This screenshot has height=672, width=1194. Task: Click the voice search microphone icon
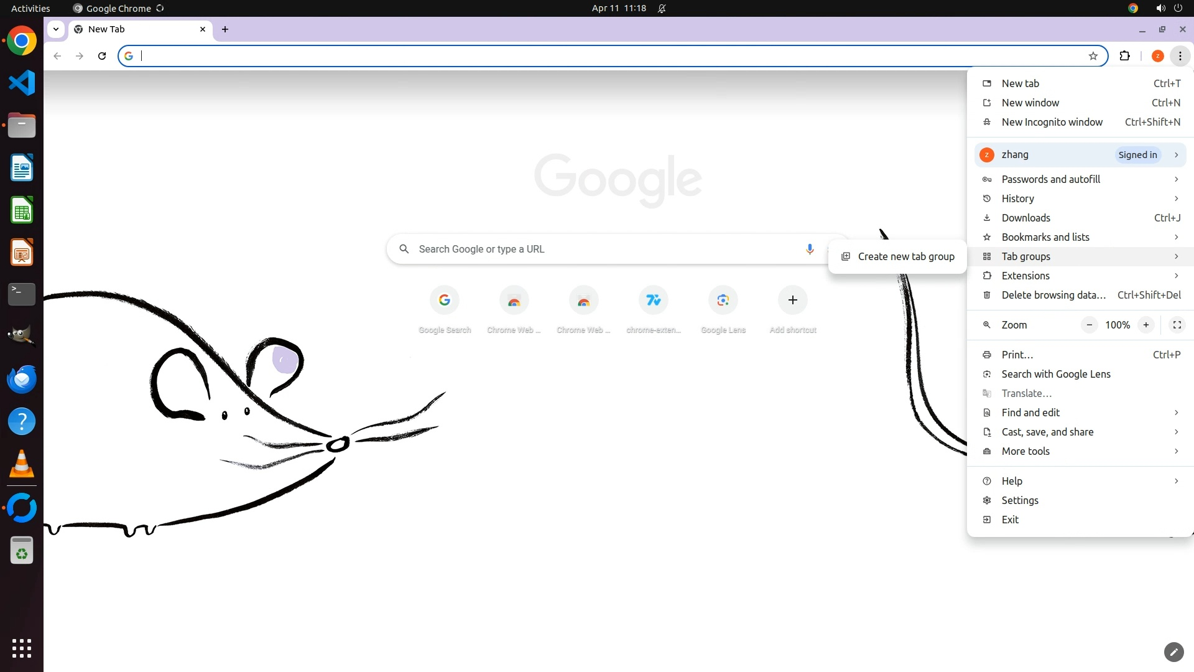click(x=809, y=249)
